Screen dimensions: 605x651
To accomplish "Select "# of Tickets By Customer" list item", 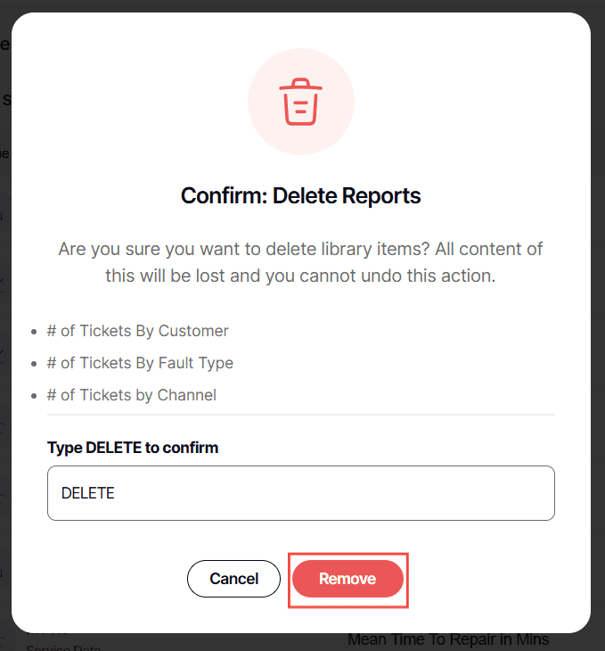I will [x=144, y=331].
